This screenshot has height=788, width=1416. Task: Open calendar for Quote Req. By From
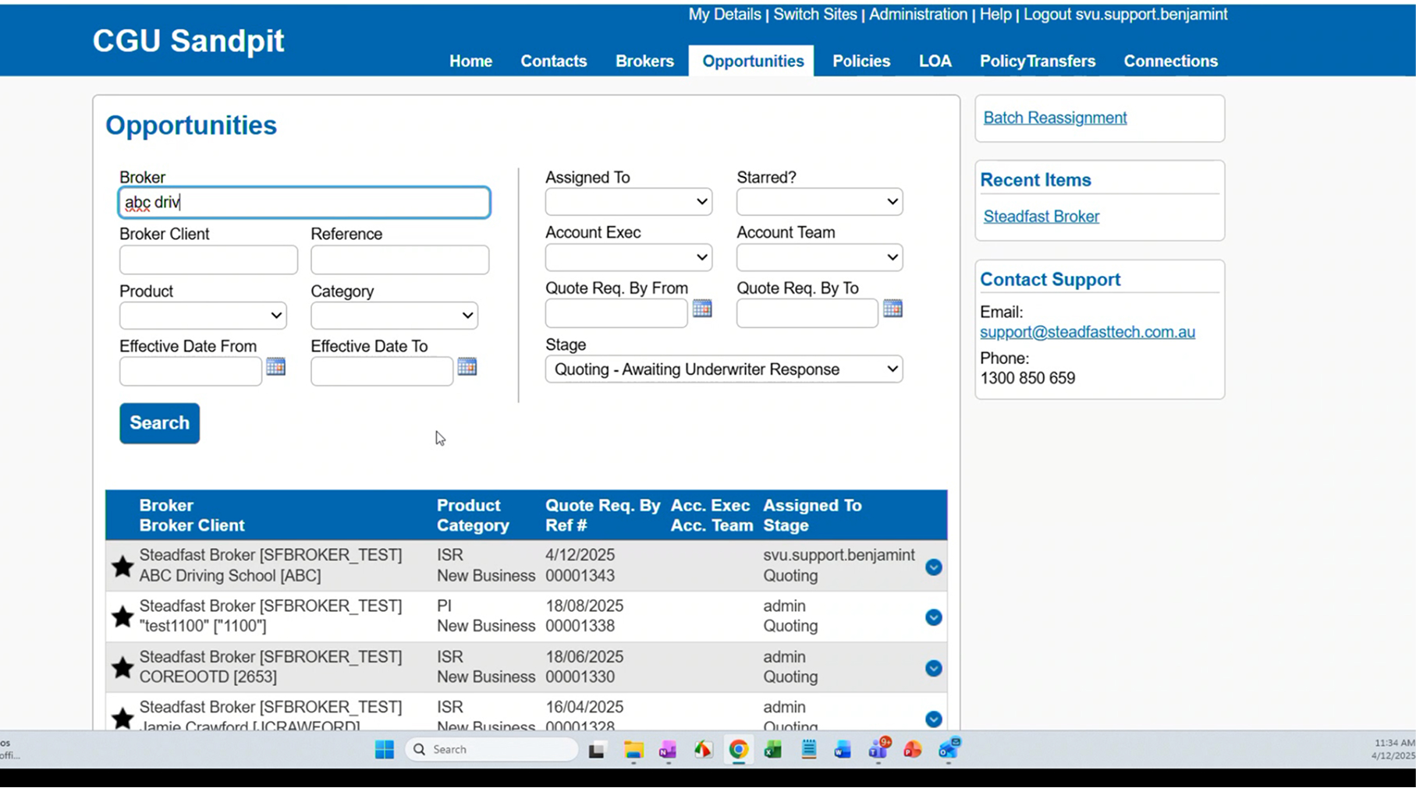tap(702, 309)
